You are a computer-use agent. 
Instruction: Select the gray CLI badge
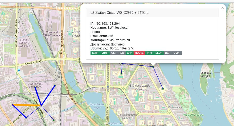click(x=113, y=53)
